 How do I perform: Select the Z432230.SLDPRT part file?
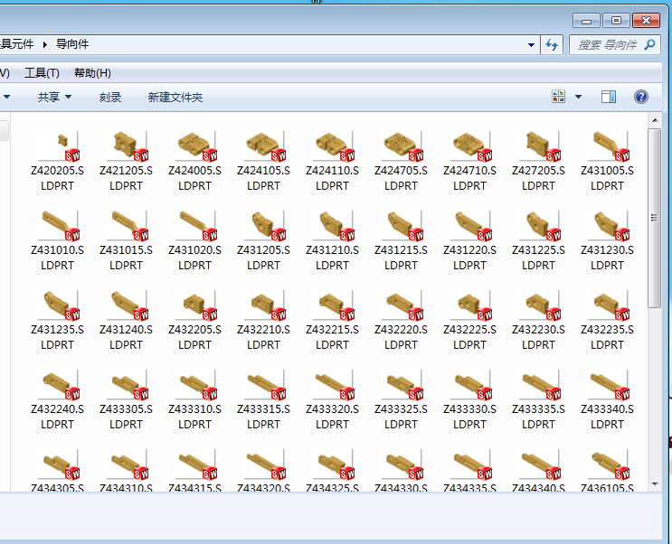point(538,320)
